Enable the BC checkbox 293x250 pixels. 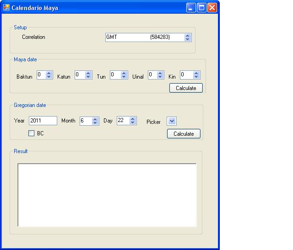32,133
